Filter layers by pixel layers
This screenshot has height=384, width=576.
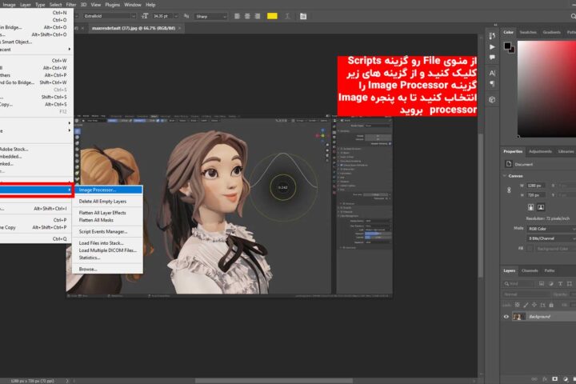[542, 284]
